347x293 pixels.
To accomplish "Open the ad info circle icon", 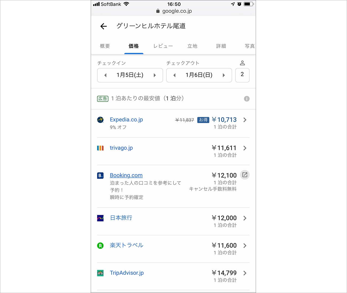I will tap(247, 99).
